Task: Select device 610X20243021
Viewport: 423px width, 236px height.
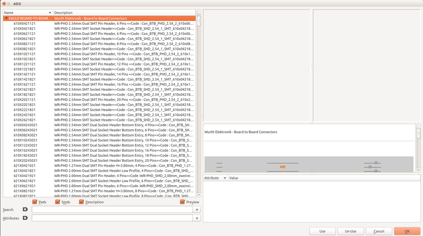Action: point(99,160)
